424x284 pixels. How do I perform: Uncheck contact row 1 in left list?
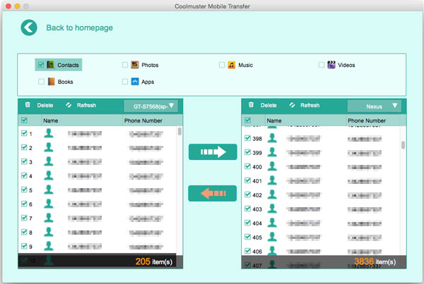[x=24, y=133]
